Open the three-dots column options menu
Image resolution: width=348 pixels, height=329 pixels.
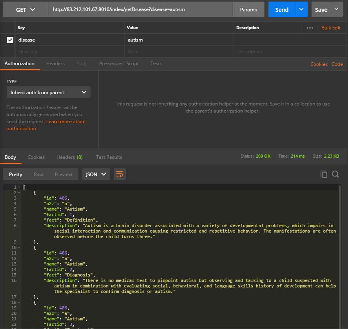click(x=310, y=28)
